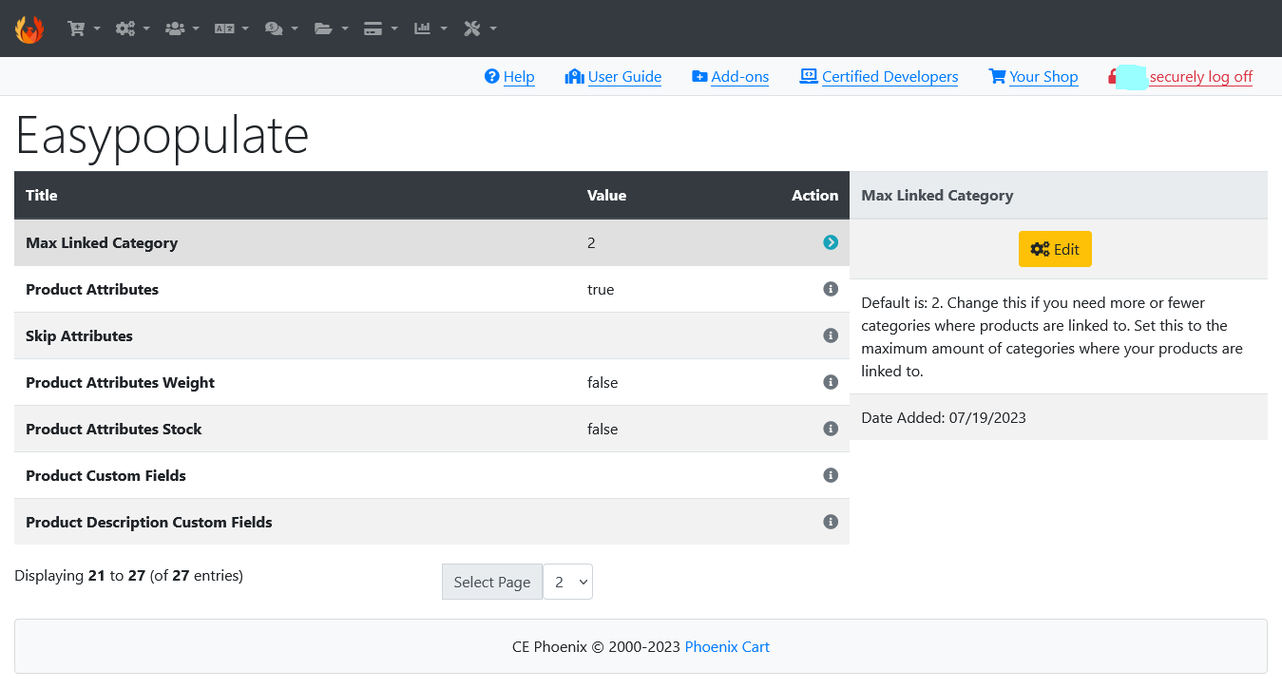Viewport: 1282px width, 689px height.
Task: Open the gears configuration menu in navbar
Action: pyautogui.click(x=133, y=29)
